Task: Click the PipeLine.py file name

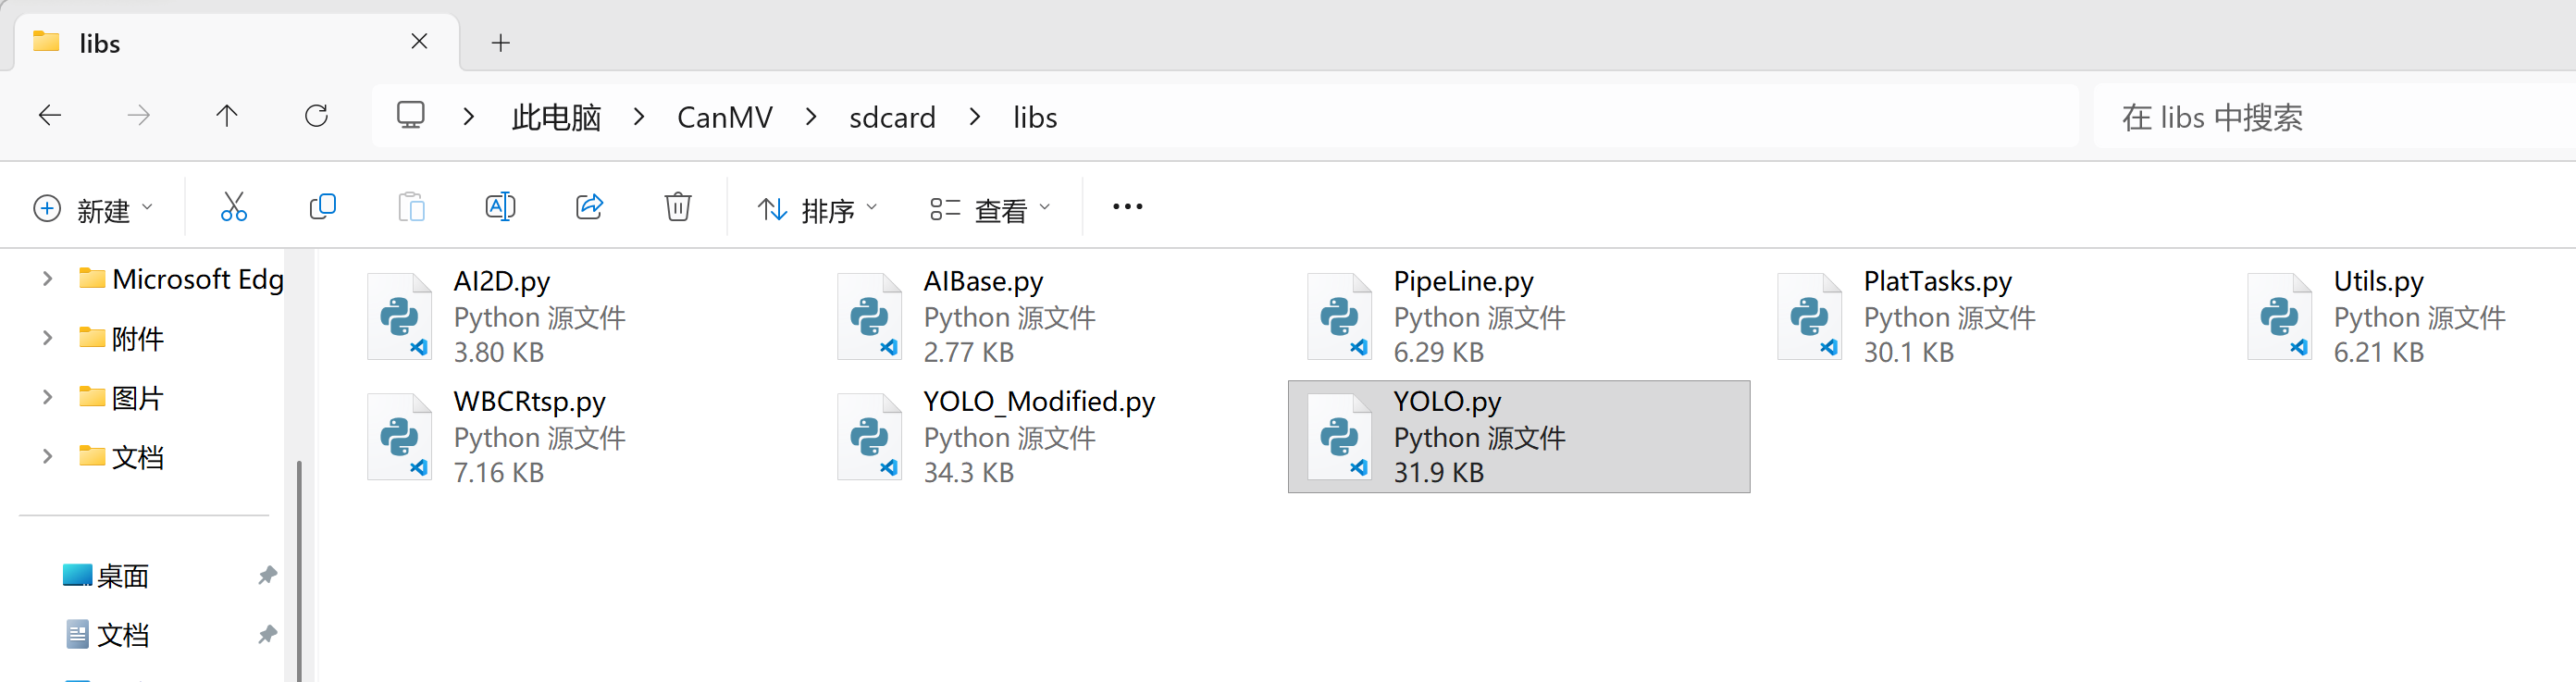Action: click(1463, 281)
